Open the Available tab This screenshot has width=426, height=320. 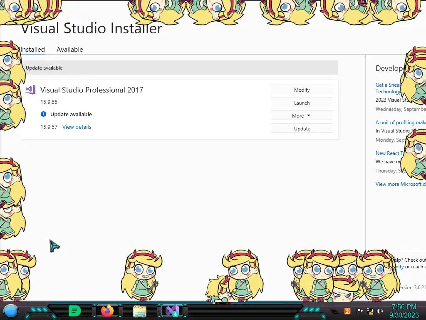click(x=69, y=50)
